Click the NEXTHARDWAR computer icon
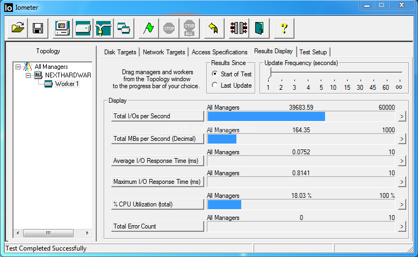Screen dimensions: 418x257 point(38,75)
